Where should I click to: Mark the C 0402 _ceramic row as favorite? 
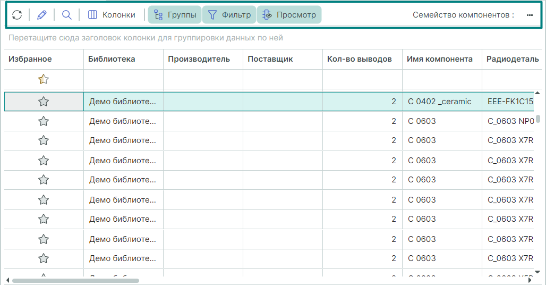[44, 102]
